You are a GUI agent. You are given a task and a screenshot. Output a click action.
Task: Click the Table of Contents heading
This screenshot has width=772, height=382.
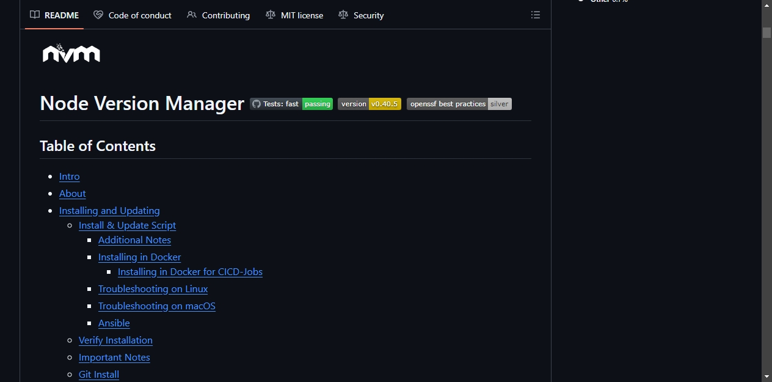point(98,146)
